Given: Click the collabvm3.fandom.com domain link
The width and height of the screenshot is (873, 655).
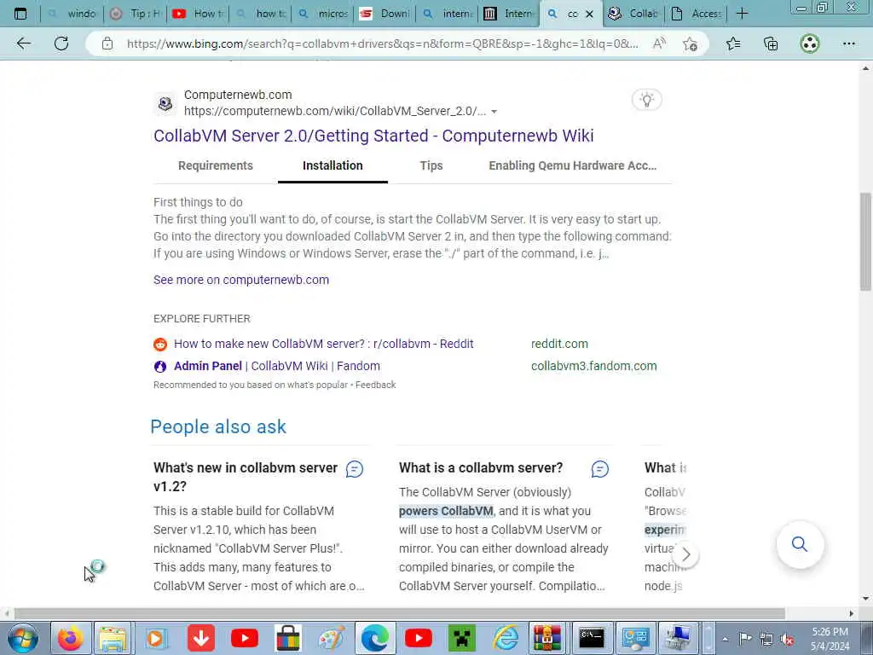Looking at the screenshot, I should pyautogui.click(x=593, y=366).
